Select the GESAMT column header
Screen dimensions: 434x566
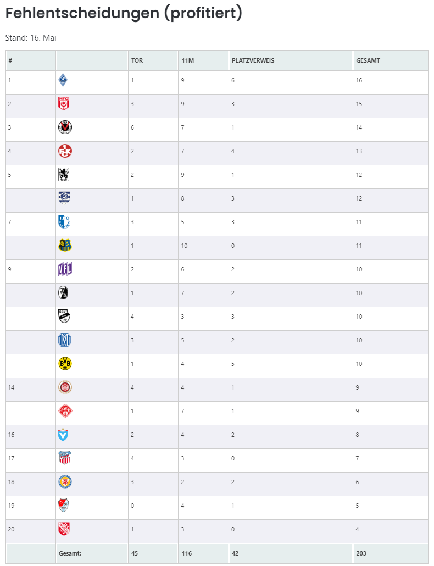(x=368, y=60)
